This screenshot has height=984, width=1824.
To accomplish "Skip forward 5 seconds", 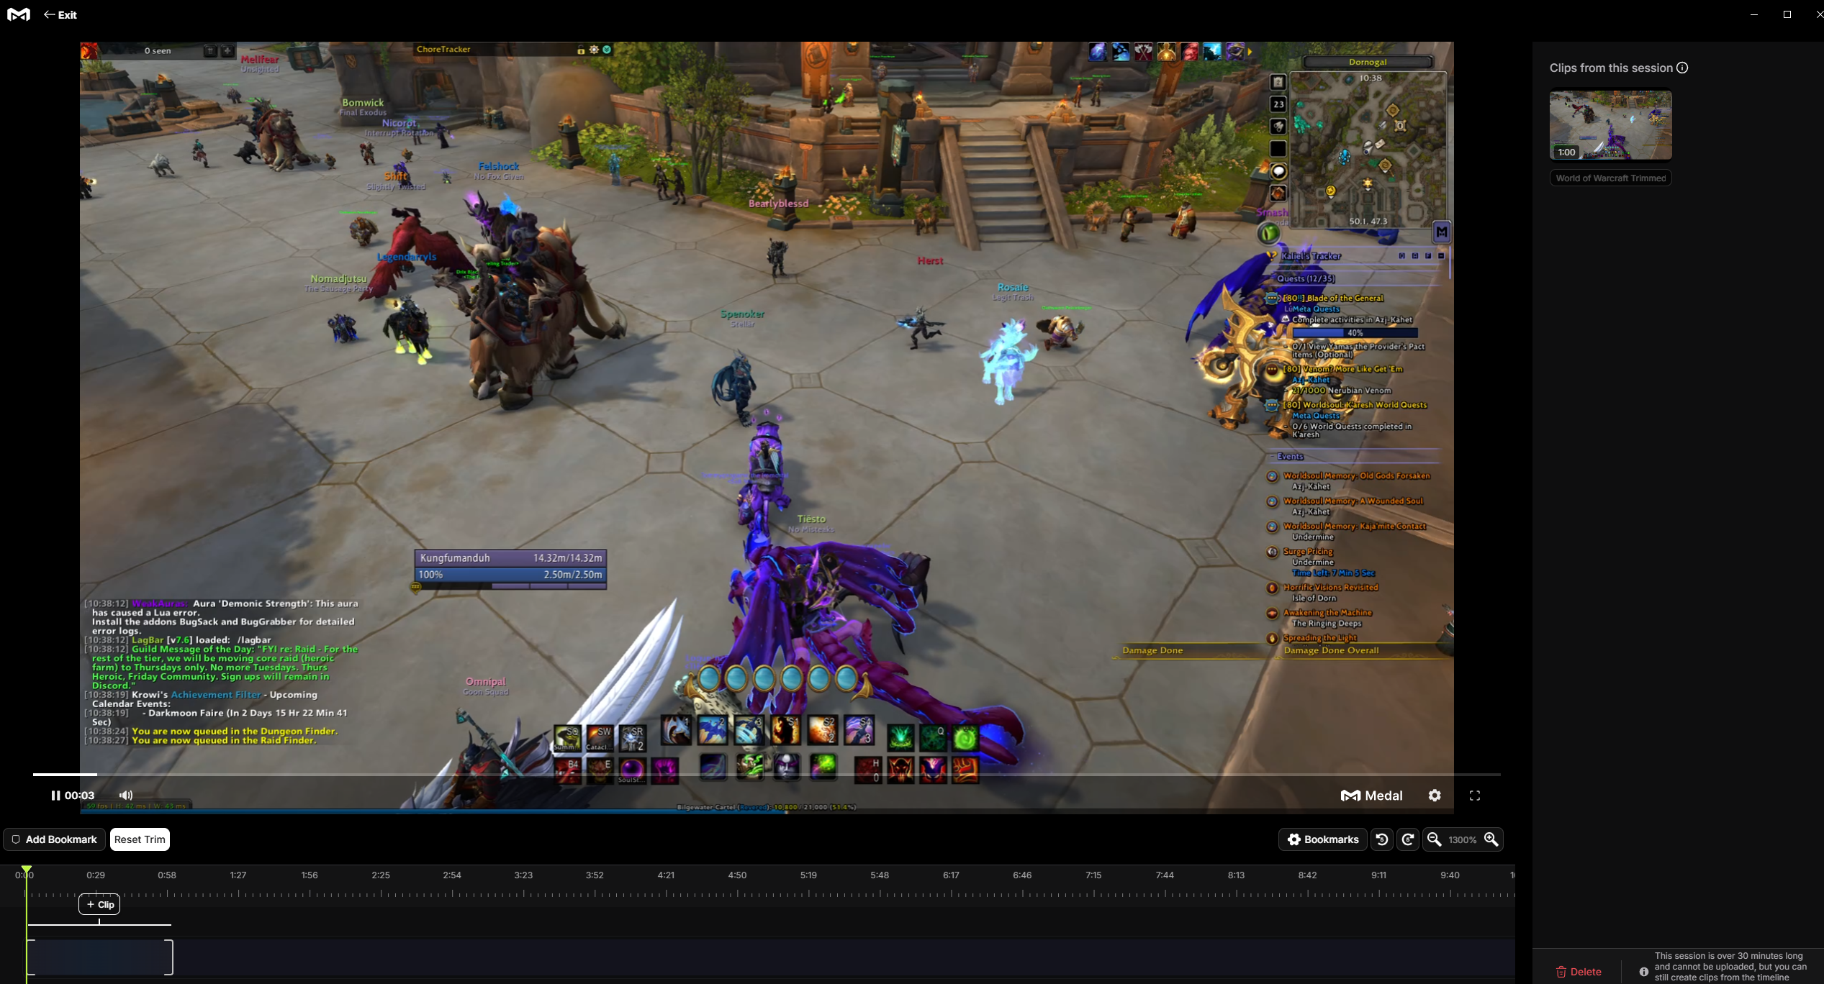I will click(x=1408, y=839).
